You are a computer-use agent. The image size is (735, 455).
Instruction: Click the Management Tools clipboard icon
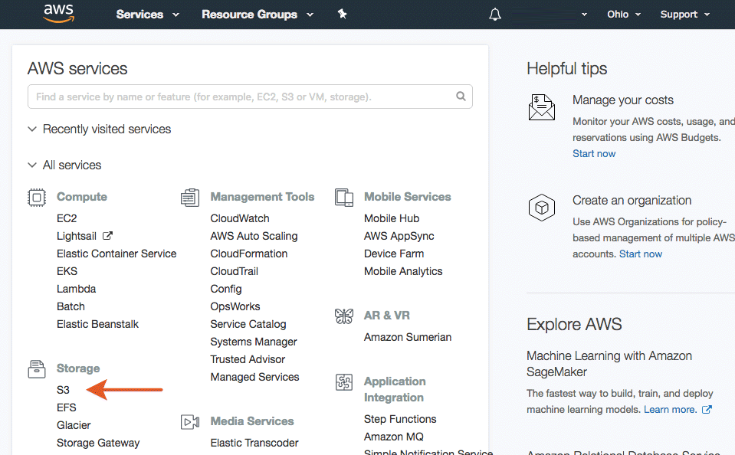(x=190, y=198)
